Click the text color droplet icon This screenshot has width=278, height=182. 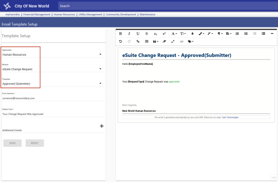pyautogui.click(x=193, y=34)
